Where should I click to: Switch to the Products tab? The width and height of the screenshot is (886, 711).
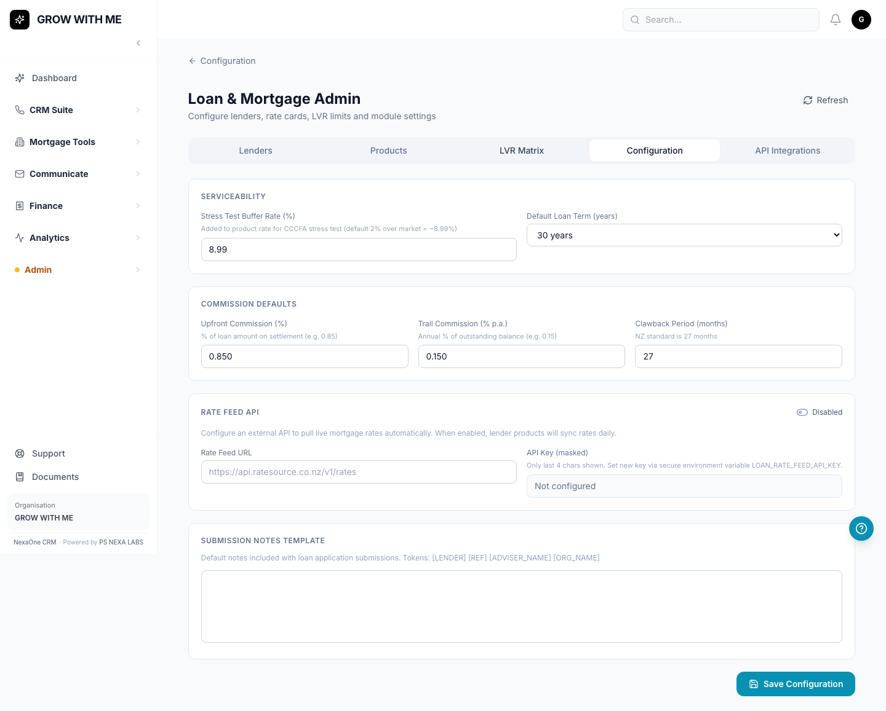coord(389,151)
